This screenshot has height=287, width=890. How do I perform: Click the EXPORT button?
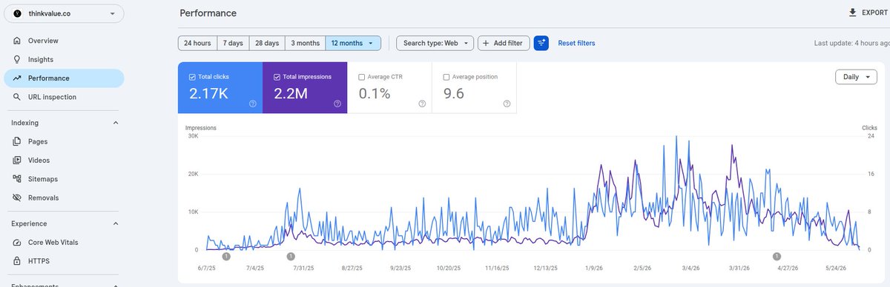click(x=868, y=13)
